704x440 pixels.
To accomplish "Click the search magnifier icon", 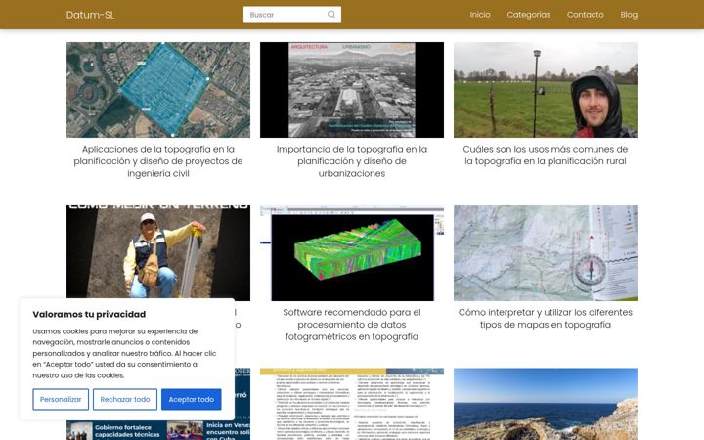I will pyautogui.click(x=330, y=15).
